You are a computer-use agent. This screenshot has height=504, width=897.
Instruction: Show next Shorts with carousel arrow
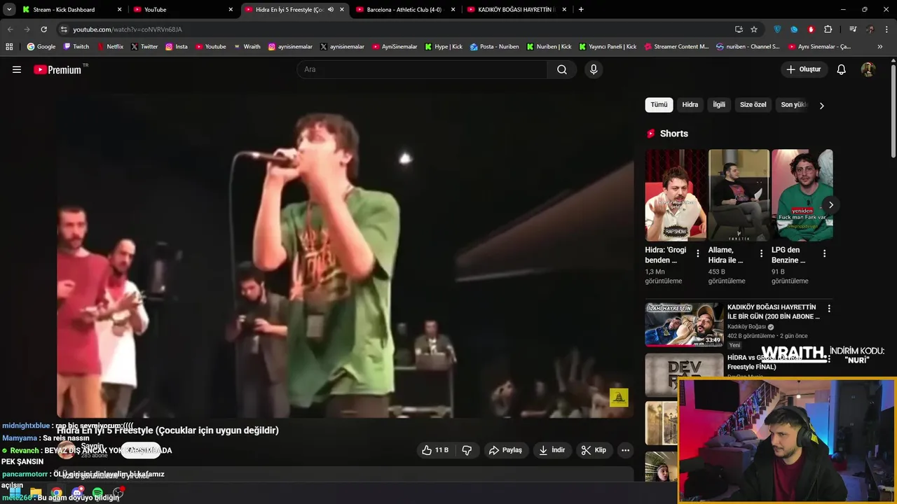click(x=830, y=204)
